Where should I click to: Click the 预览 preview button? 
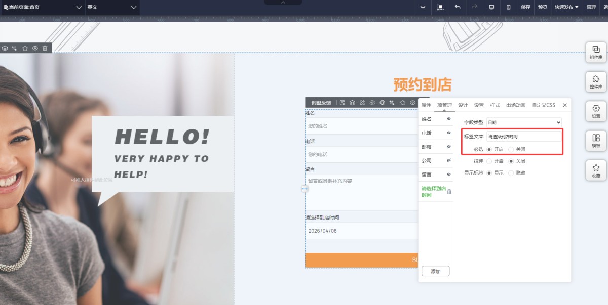pyautogui.click(x=542, y=7)
